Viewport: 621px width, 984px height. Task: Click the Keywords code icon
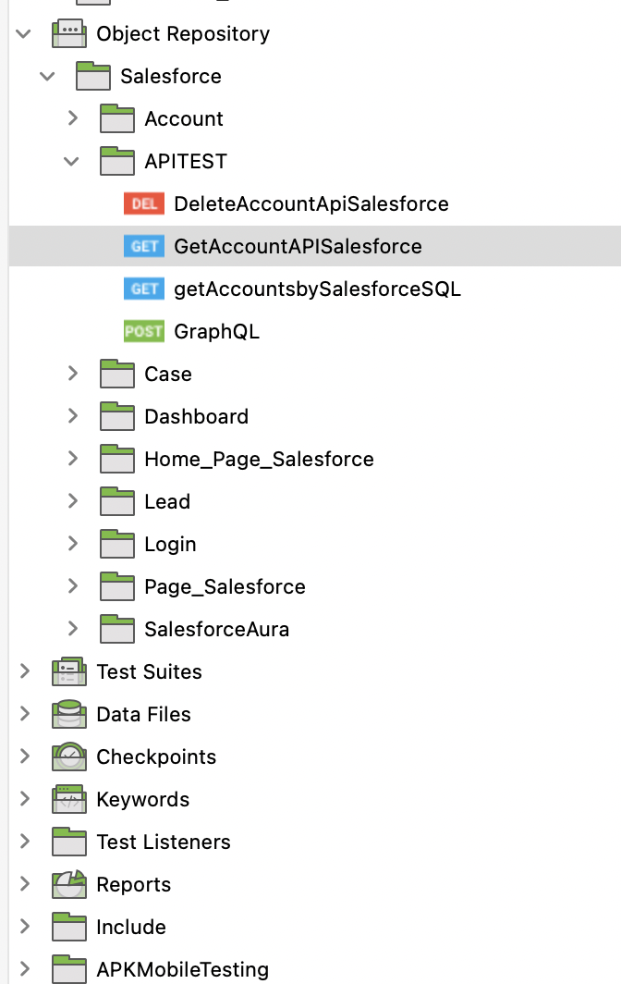(x=69, y=799)
